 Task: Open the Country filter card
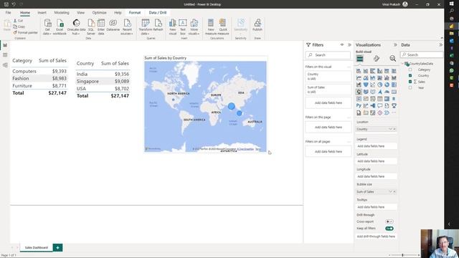(x=328, y=77)
